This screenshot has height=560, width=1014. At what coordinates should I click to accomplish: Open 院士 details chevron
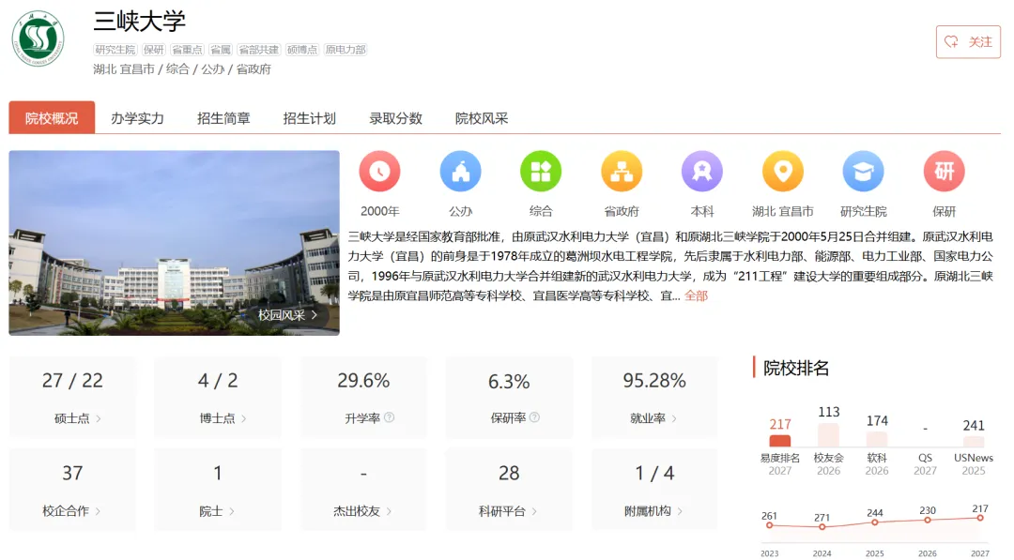coord(232,511)
